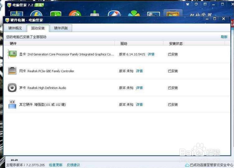
Task: Click the 杀毒 green badge in PC Manager title
Action: [39, 5]
